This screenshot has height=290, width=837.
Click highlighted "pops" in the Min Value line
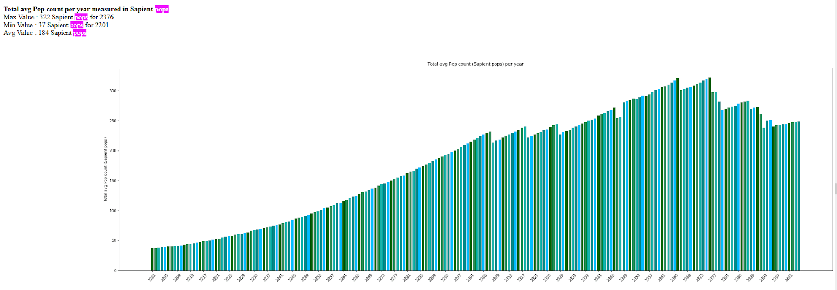77,25
